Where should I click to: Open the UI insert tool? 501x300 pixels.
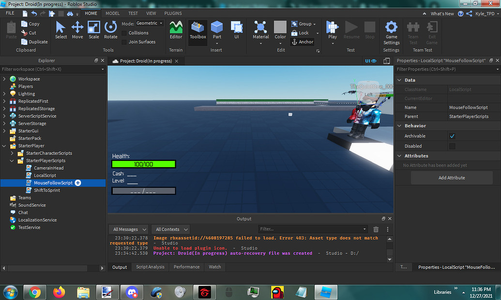236,30
